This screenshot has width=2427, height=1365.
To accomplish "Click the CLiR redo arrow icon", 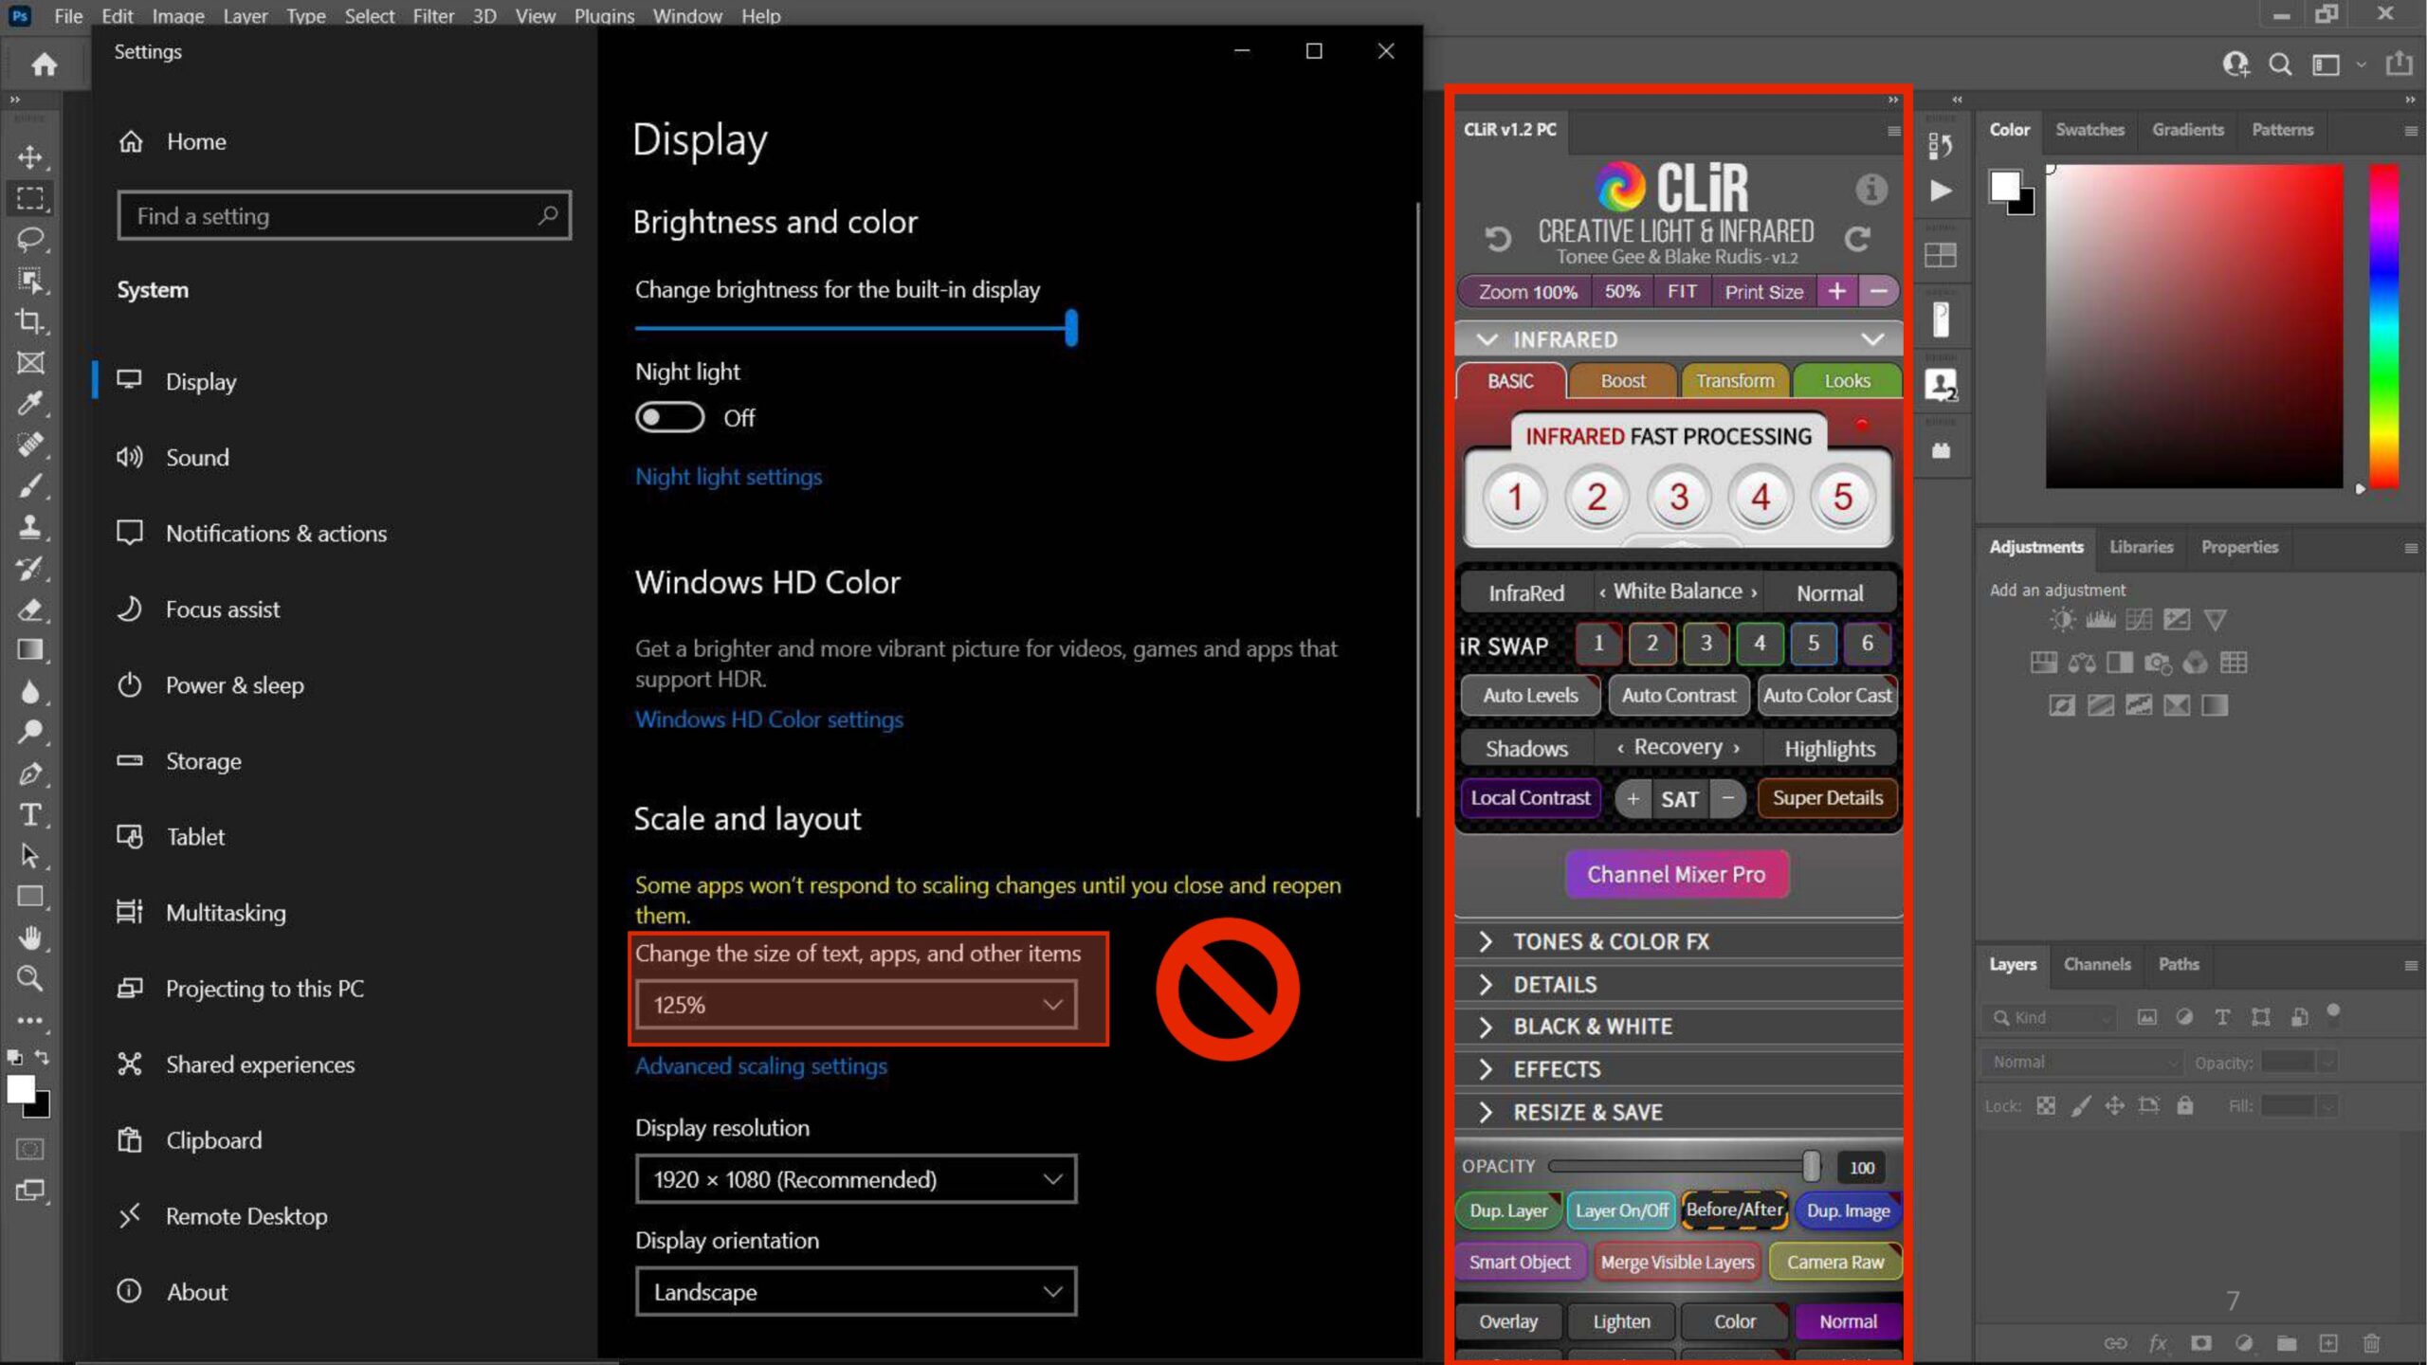I will tap(1858, 238).
